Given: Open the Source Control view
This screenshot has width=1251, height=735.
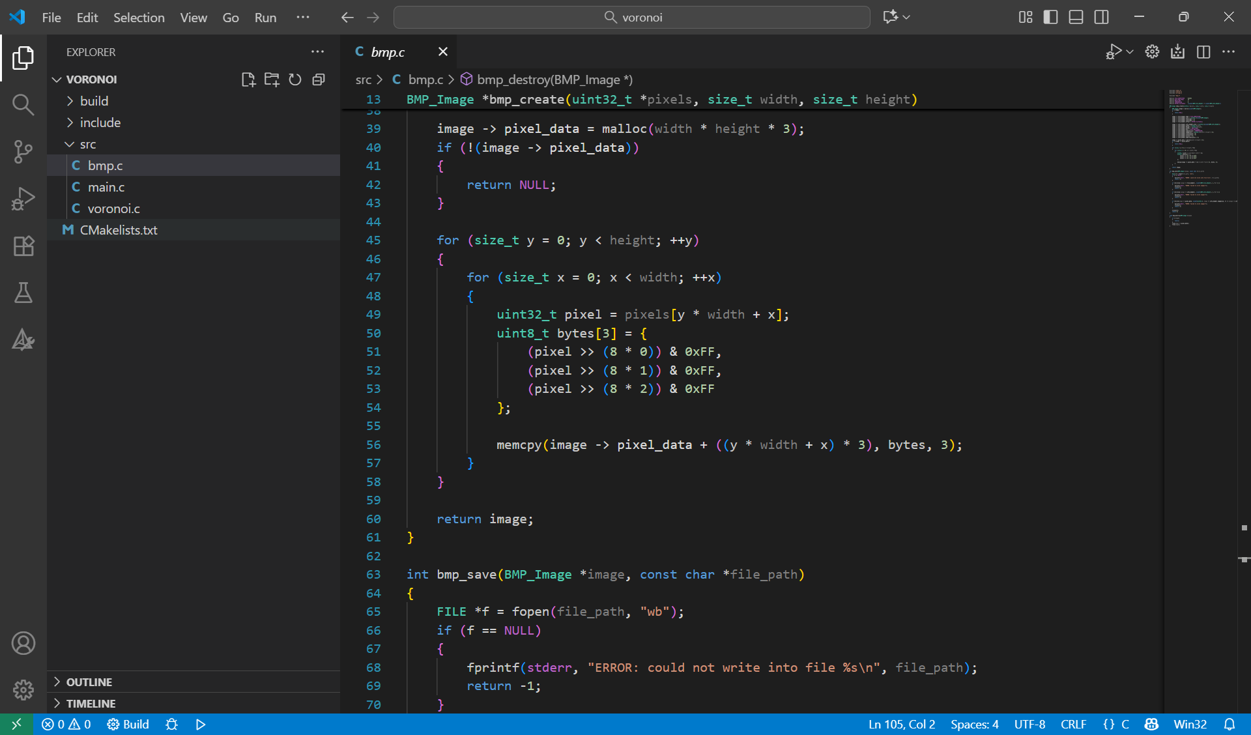Looking at the screenshot, I should coord(23,152).
